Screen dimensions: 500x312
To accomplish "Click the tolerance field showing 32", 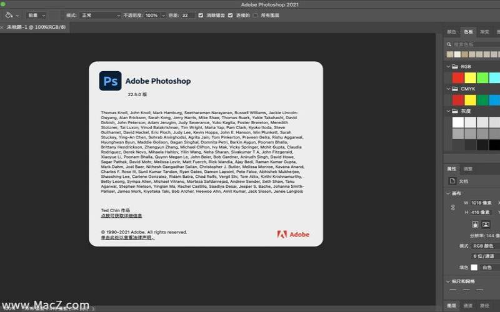I will click(x=187, y=15).
